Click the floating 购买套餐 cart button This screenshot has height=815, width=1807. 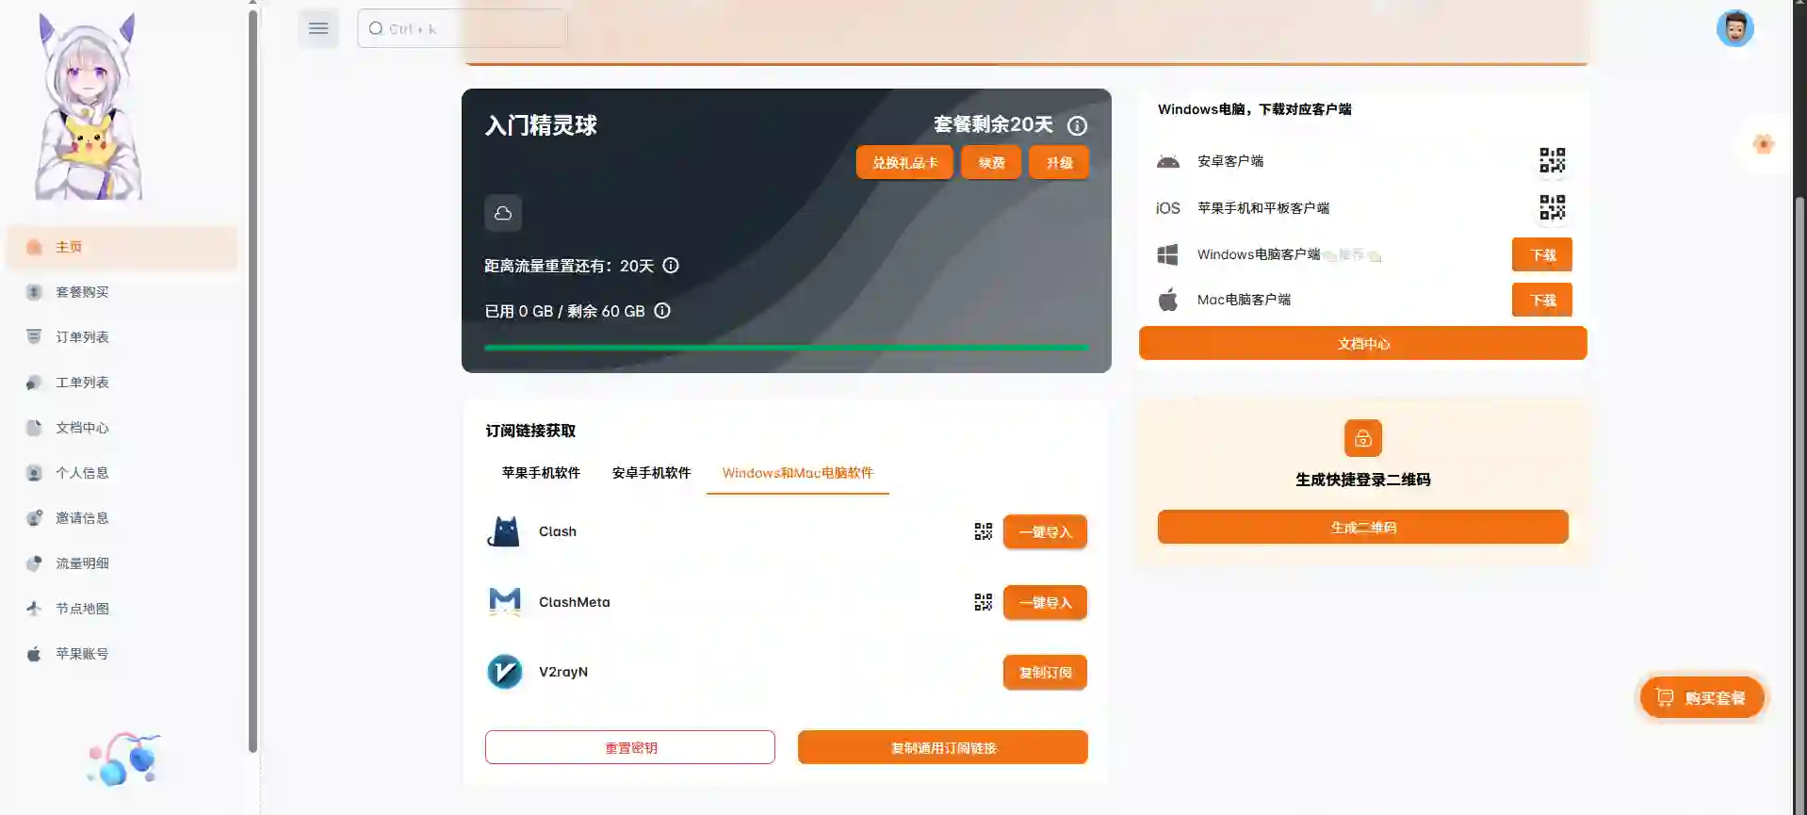[1701, 697]
